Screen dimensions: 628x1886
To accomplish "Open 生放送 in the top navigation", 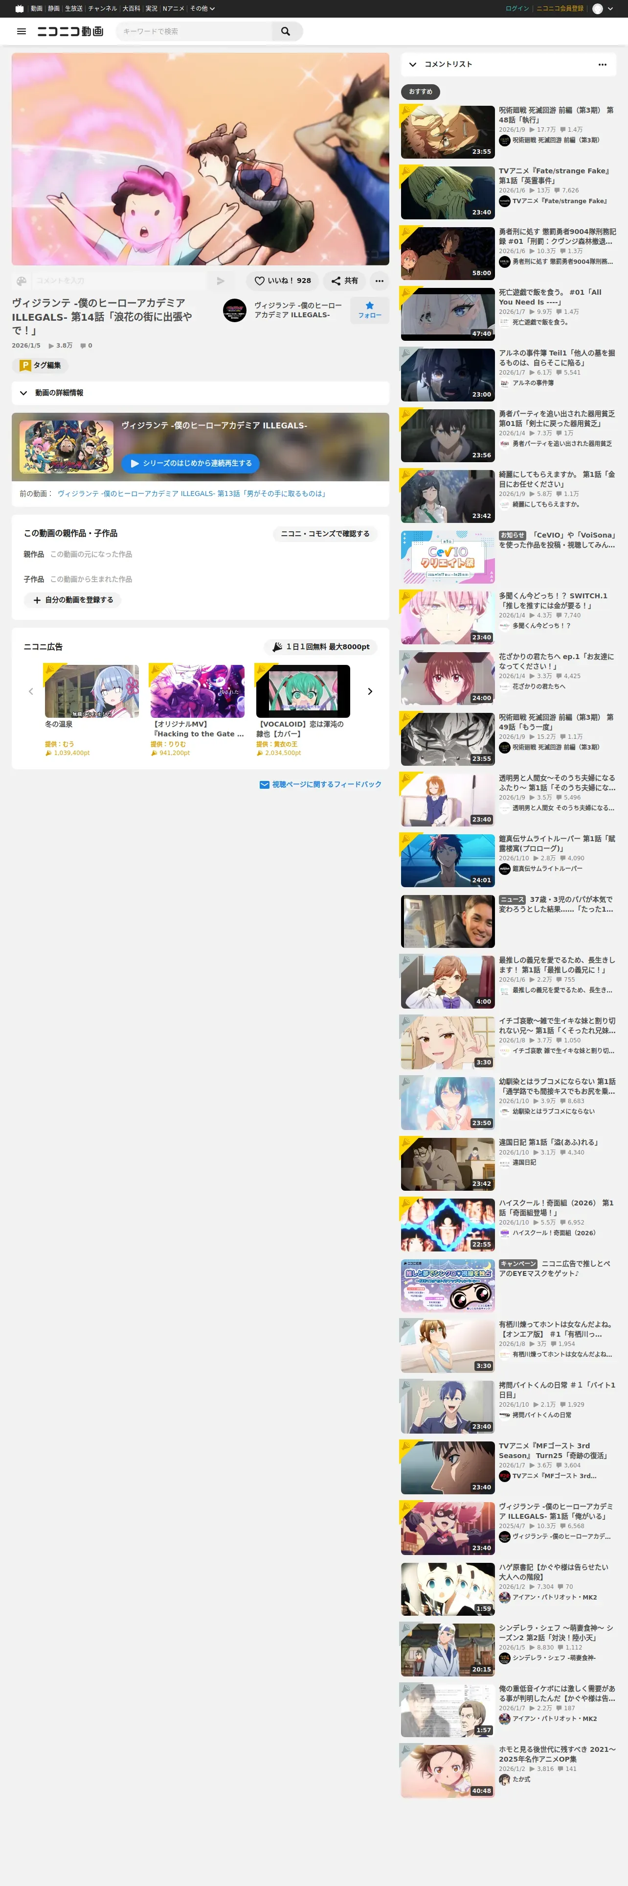I will [x=74, y=9].
